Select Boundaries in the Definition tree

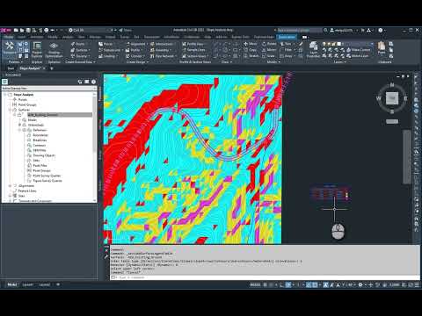coord(40,135)
